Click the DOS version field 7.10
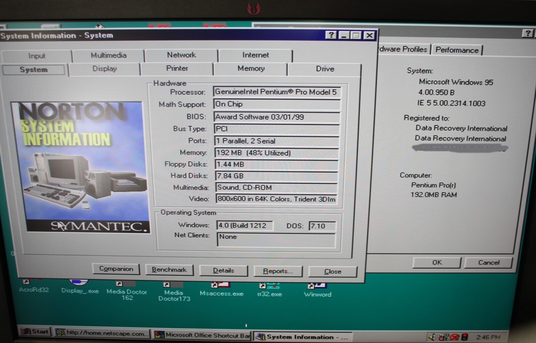Viewport: 536px width, 343px height. [x=322, y=226]
